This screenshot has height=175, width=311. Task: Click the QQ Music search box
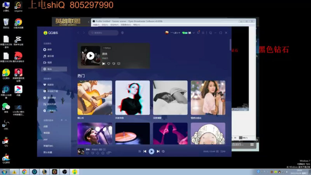pyautogui.click(x=103, y=33)
